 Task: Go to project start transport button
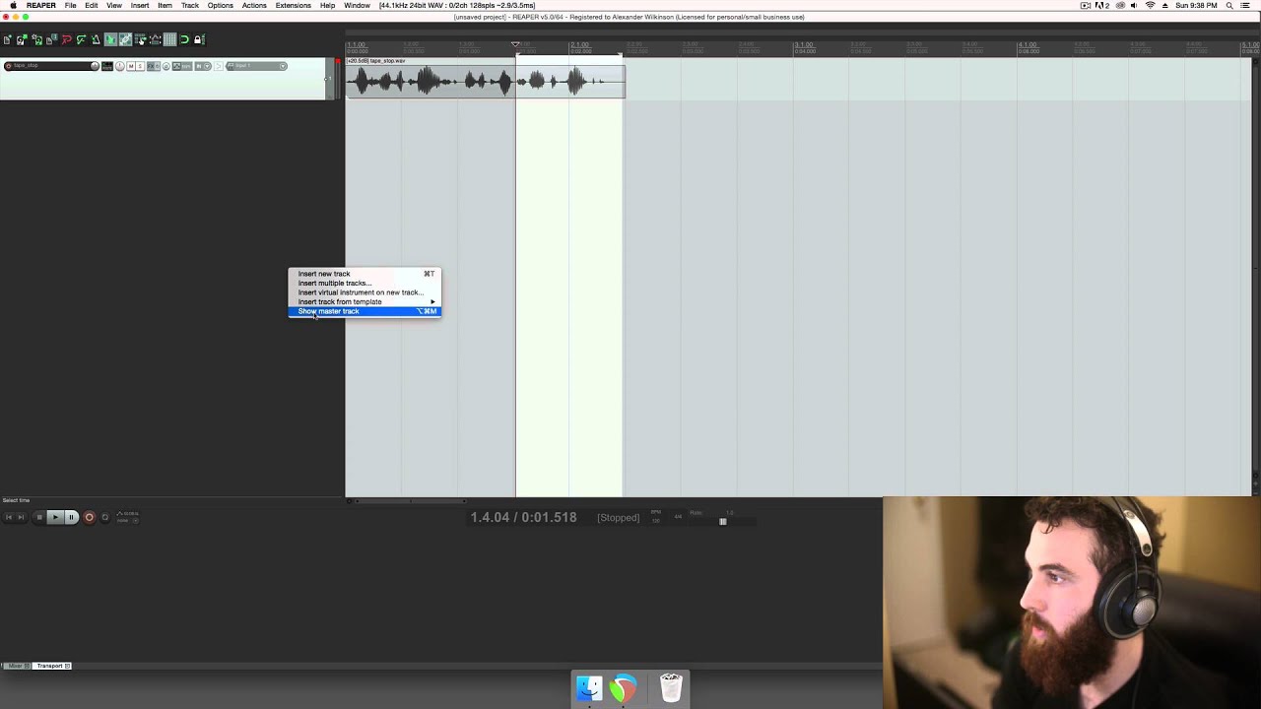click(9, 517)
